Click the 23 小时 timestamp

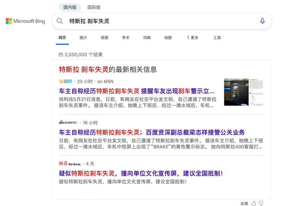[x=85, y=81]
